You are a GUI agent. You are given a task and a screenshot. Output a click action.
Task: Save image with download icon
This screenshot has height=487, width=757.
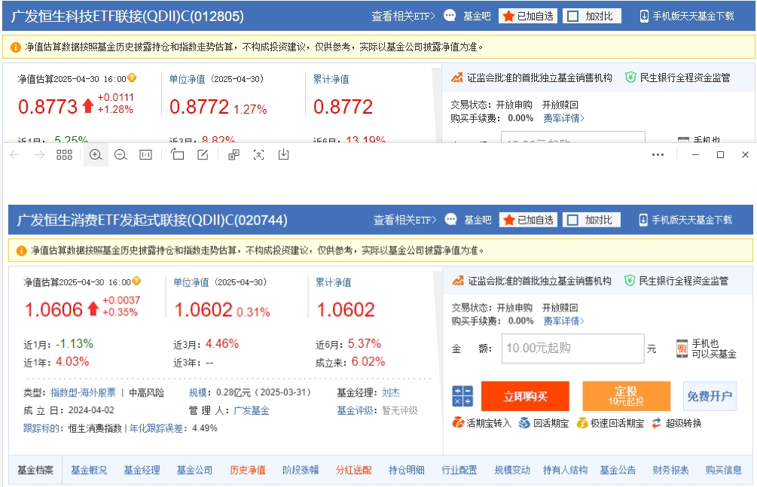pos(284,154)
